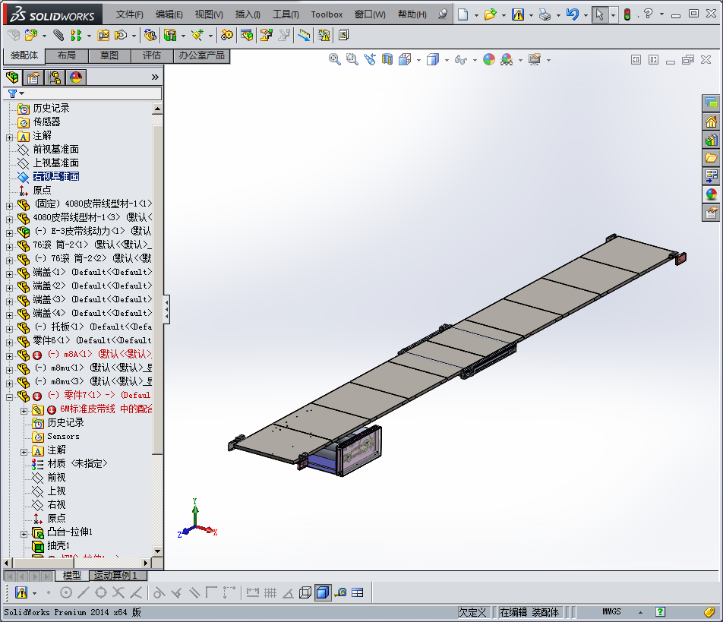Click the Circle sketch tool in bottom toolbar
This screenshot has width=723, height=622.
coord(66,592)
